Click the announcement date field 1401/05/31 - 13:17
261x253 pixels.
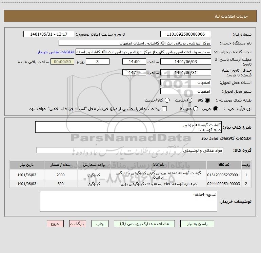tap(48, 34)
